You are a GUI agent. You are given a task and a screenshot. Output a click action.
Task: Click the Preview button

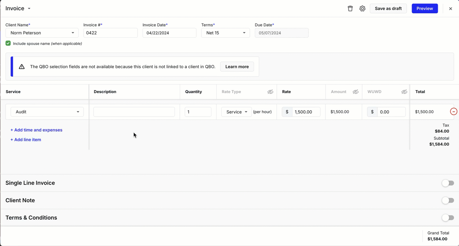[424, 9]
